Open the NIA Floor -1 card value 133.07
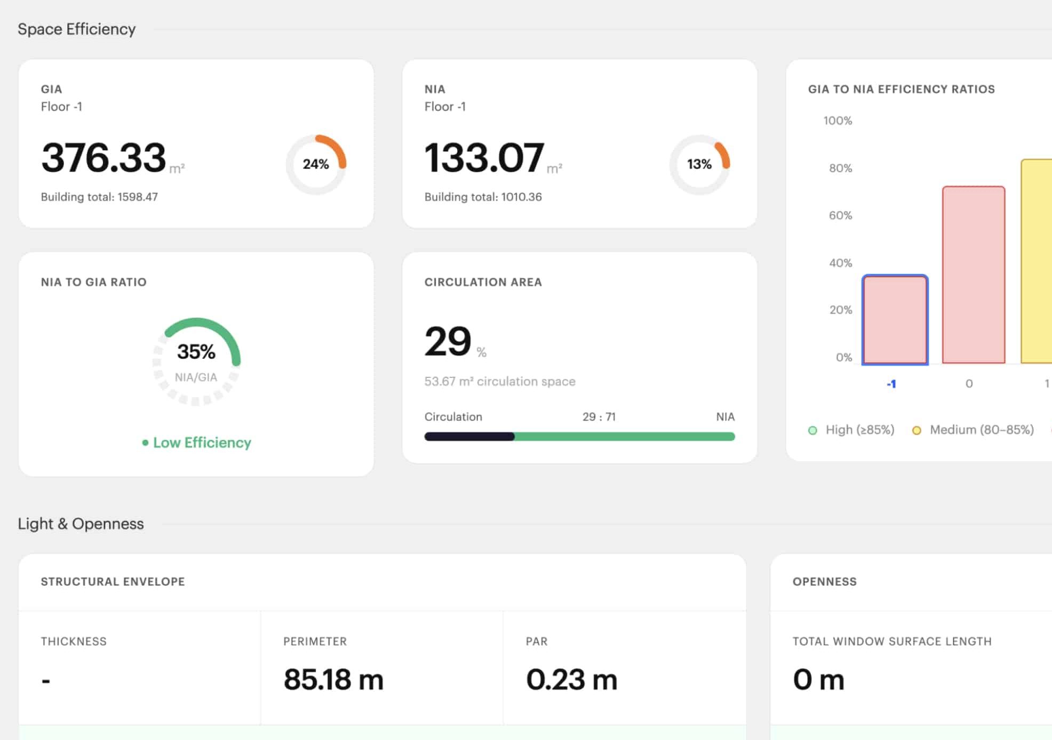 pyautogui.click(x=484, y=158)
